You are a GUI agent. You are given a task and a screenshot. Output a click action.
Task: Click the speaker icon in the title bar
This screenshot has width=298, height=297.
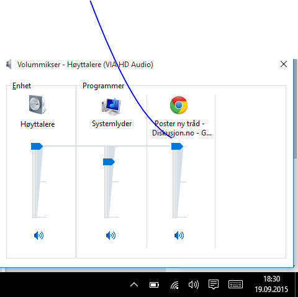coord(9,65)
